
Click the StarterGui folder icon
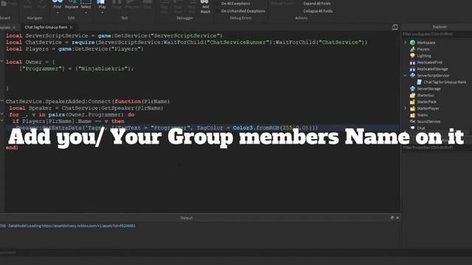412,95
